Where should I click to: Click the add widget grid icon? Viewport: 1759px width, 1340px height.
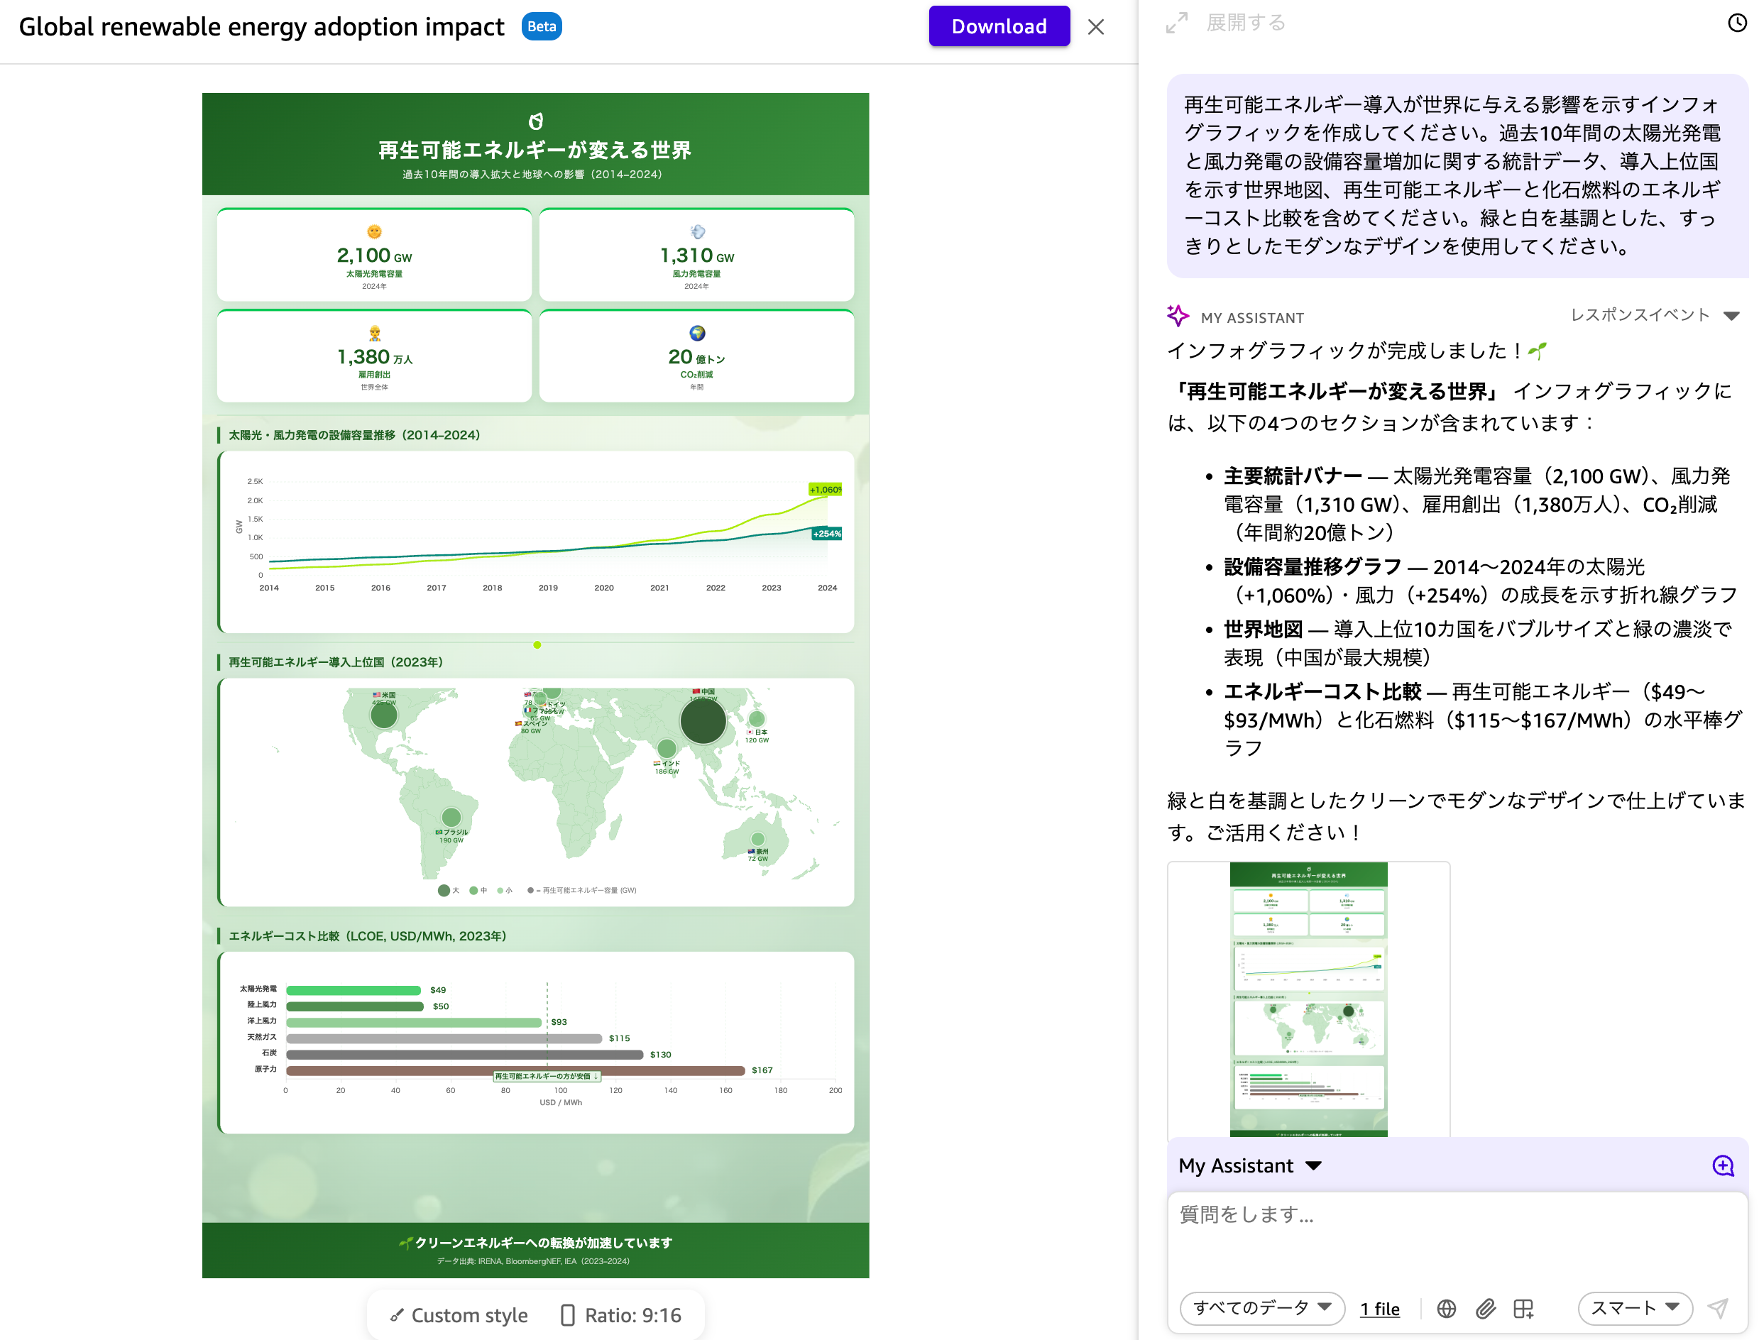pyautogui.click(x=1523, y=1309)
